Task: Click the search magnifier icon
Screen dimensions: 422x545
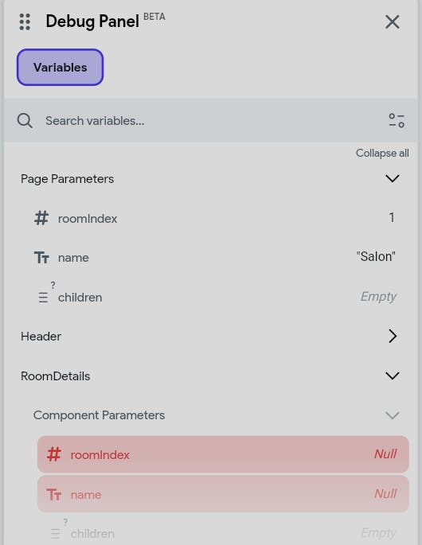Action: click(x=25, y=121)
